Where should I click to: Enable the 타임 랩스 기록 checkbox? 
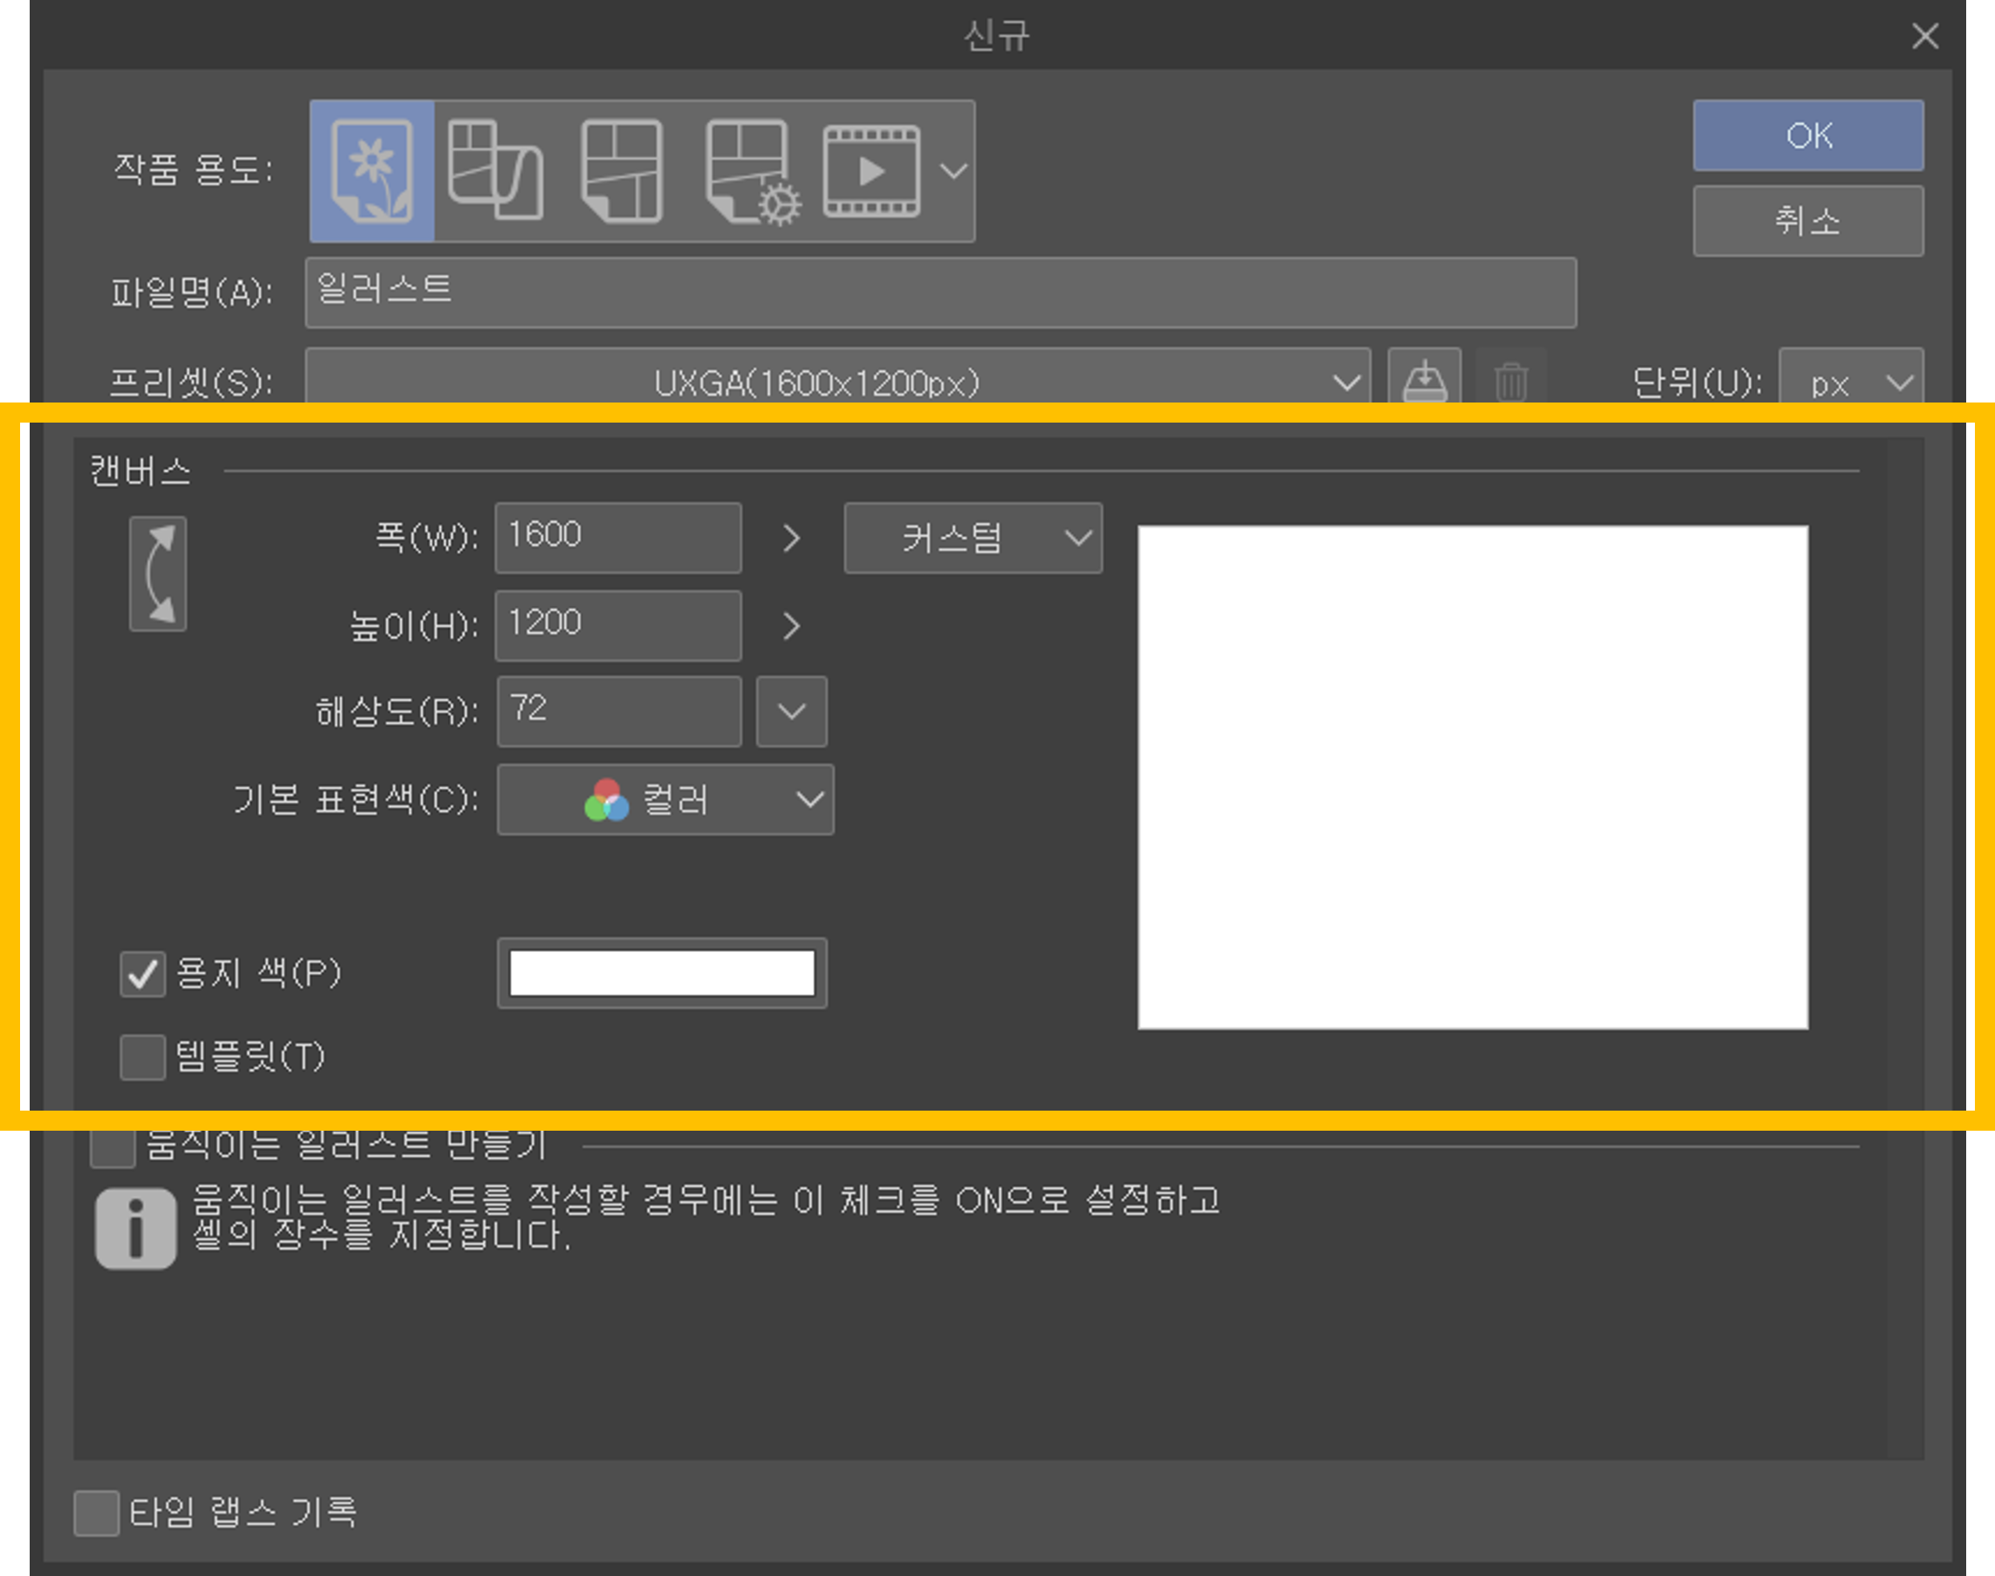(96, 1512)
